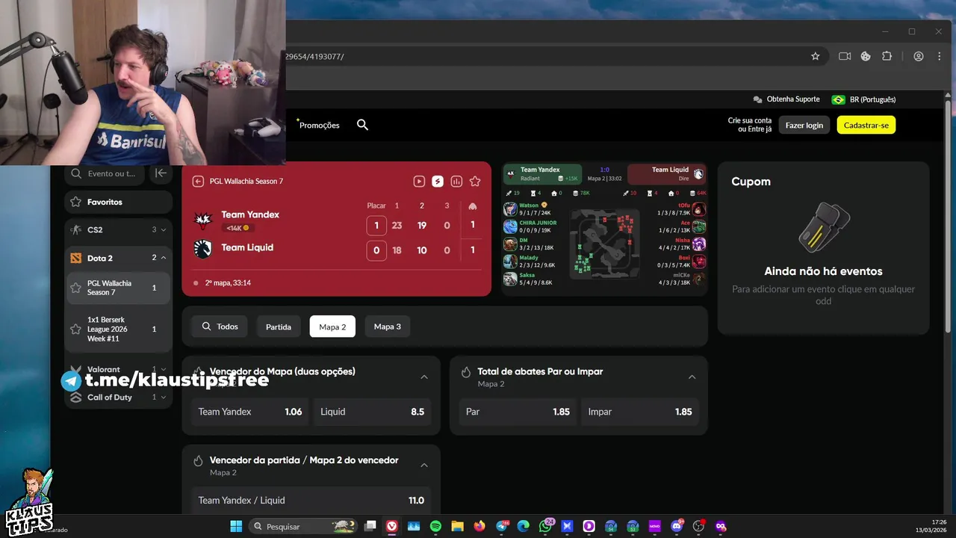Viewport: 956px width, 538px height.
Task: Open Discord from the taskbar
Action: pos(677,526)
